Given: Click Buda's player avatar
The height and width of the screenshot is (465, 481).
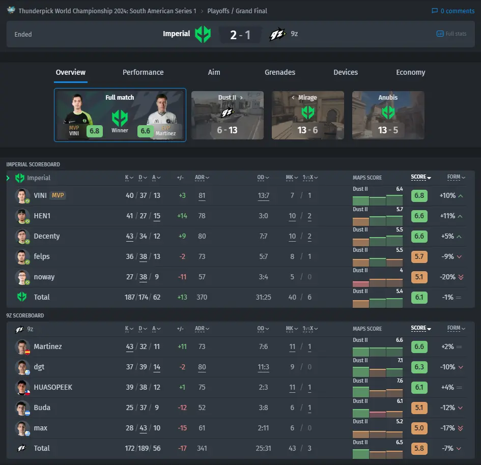Looking at the screenshot, I should (22, 408).
